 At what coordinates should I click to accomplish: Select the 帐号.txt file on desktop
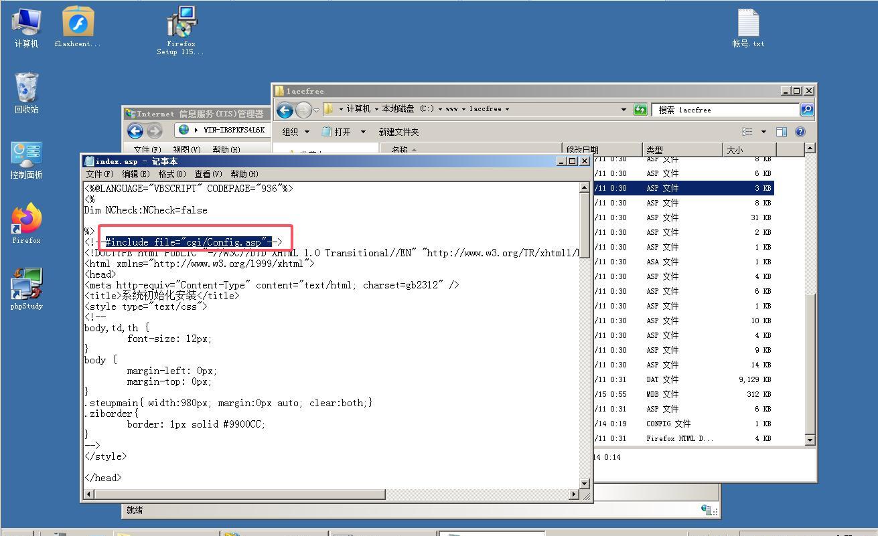pos(748,28)
